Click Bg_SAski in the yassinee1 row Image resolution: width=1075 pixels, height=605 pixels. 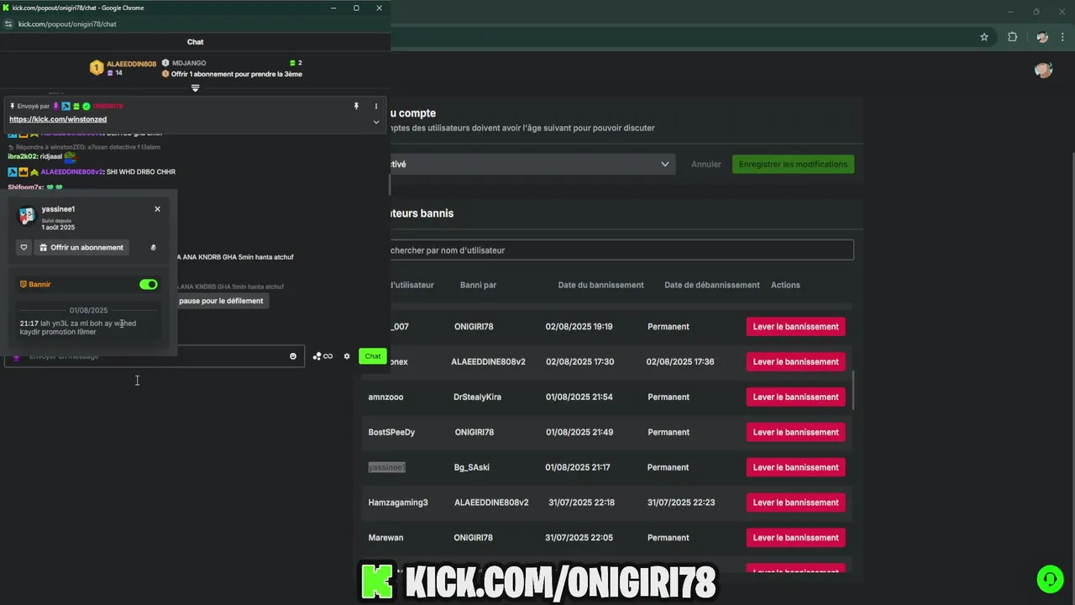(x=472, y=467)
